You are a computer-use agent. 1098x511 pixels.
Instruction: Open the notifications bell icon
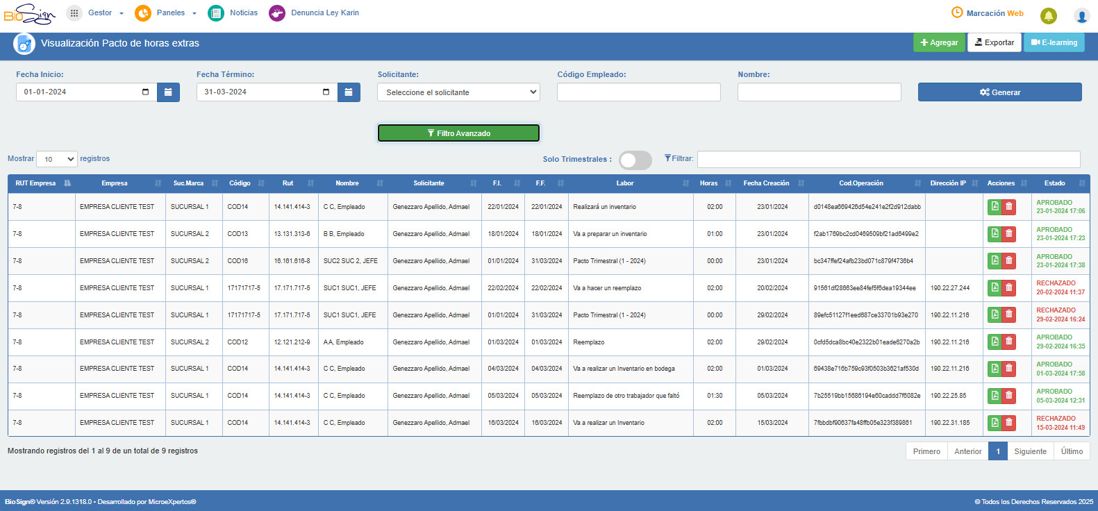point(1049,15)
